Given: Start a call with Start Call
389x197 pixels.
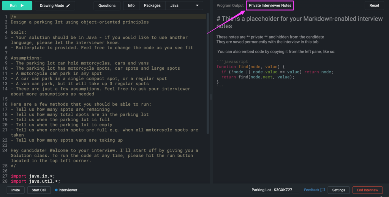Looking at the screenshot, I should [39, 190].
